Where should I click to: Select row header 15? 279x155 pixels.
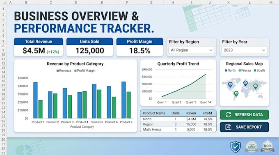pos(3,77)
